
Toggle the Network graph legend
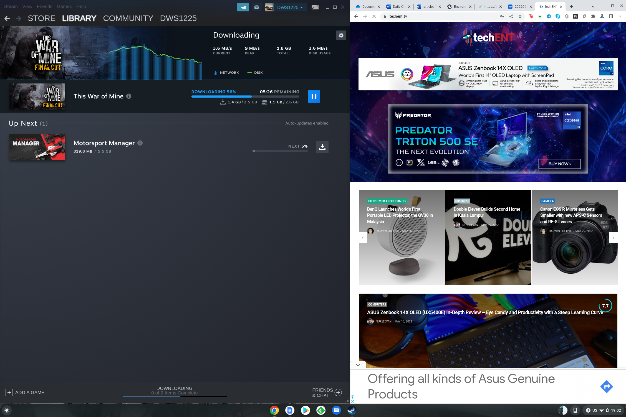[226, 73]
